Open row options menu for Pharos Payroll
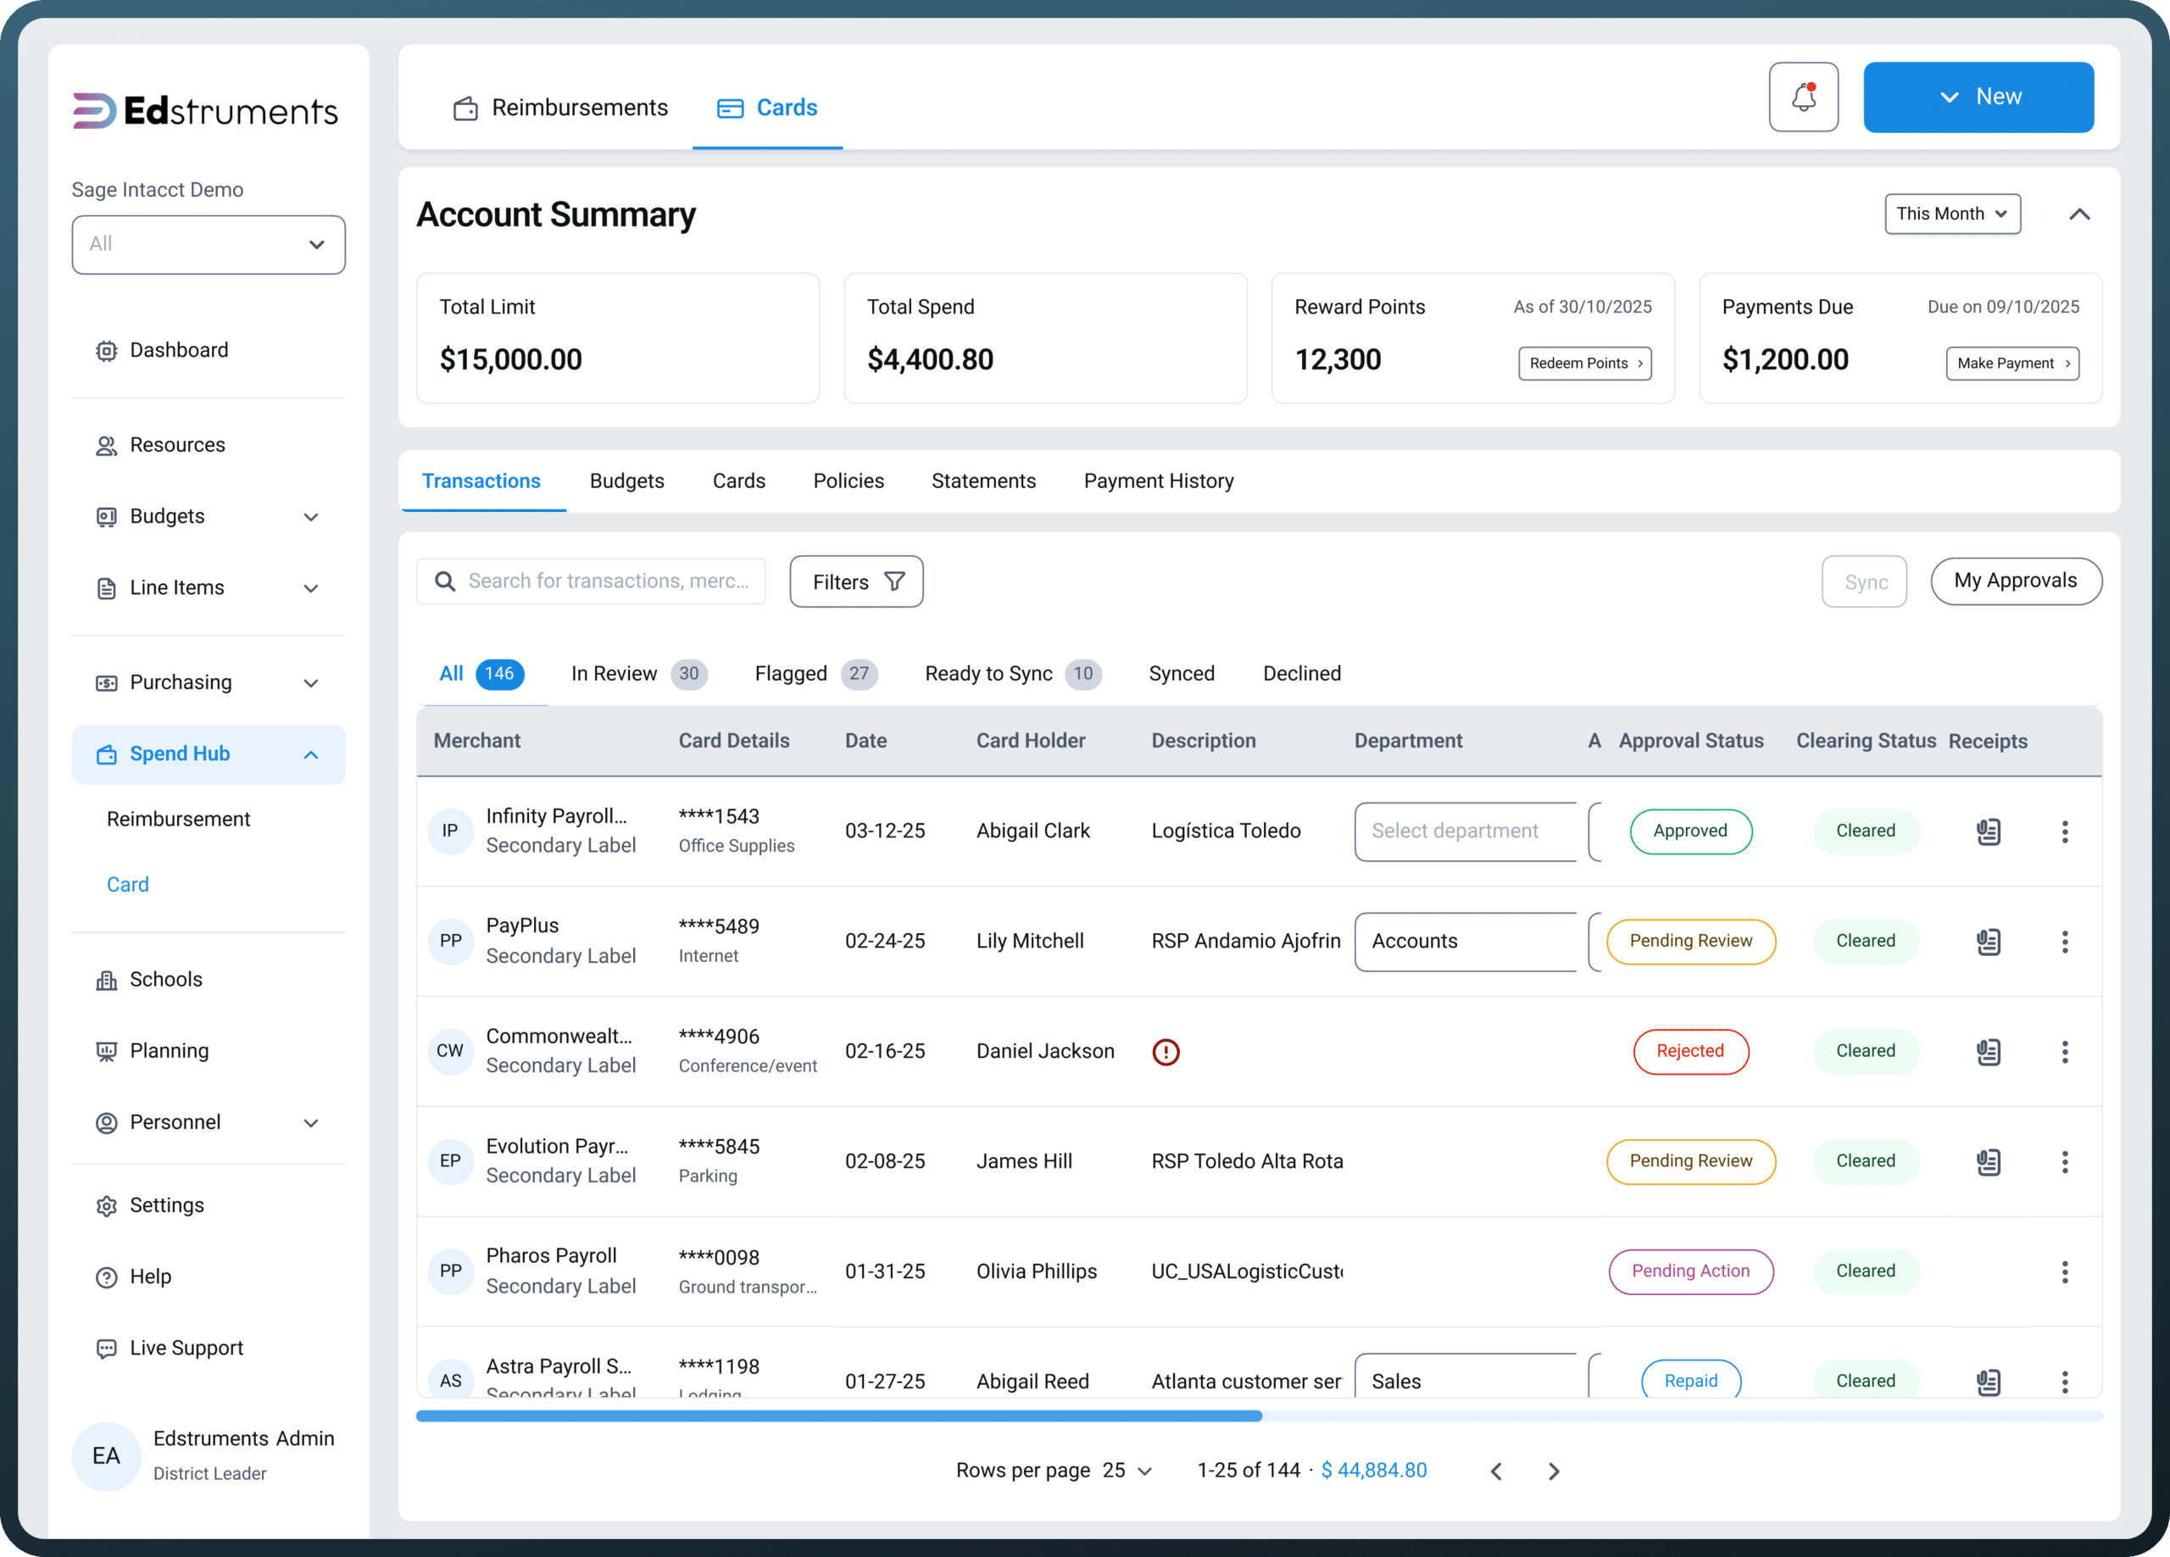2170x1557 pixels. pyautogui.click(x=2064, y=1271)
